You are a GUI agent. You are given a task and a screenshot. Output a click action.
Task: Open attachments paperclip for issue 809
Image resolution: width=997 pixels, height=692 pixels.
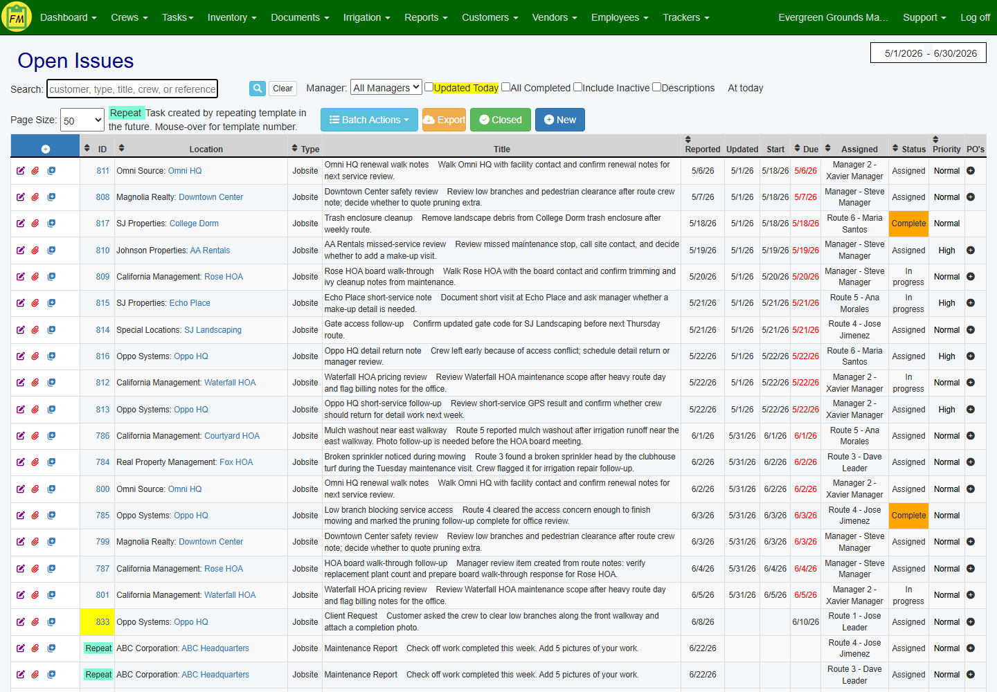click(35, 277)
